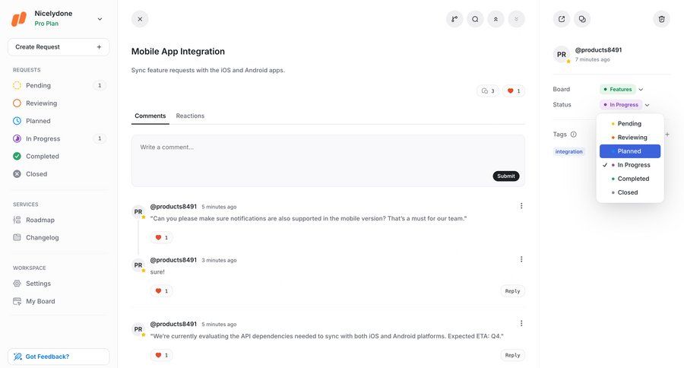
Task: Toggle heart on the "sure!" comment
Action: pos(161,290)
